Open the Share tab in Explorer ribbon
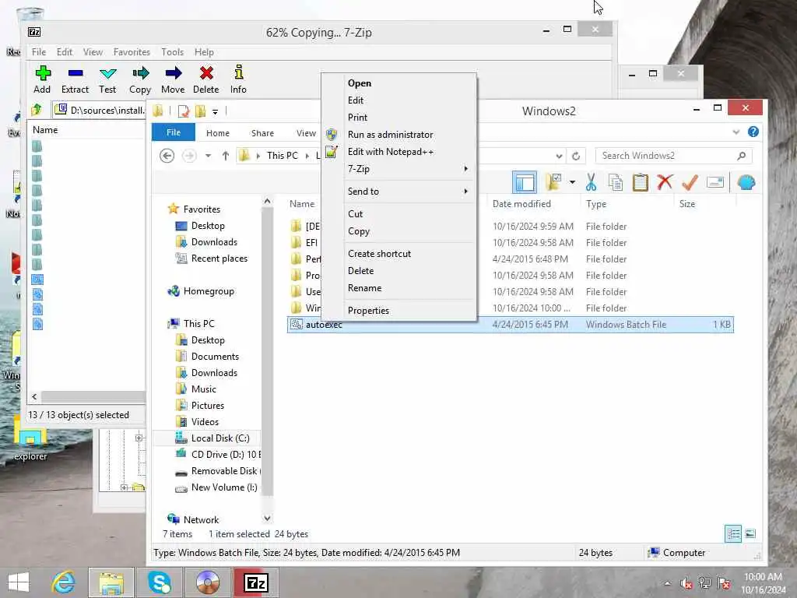 [x=262, y=132]
